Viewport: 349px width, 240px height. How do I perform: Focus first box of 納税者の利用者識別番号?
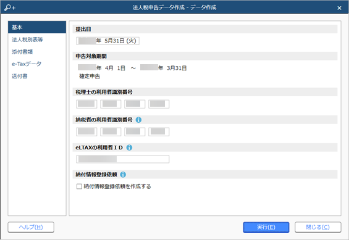(x=86, y=131)
